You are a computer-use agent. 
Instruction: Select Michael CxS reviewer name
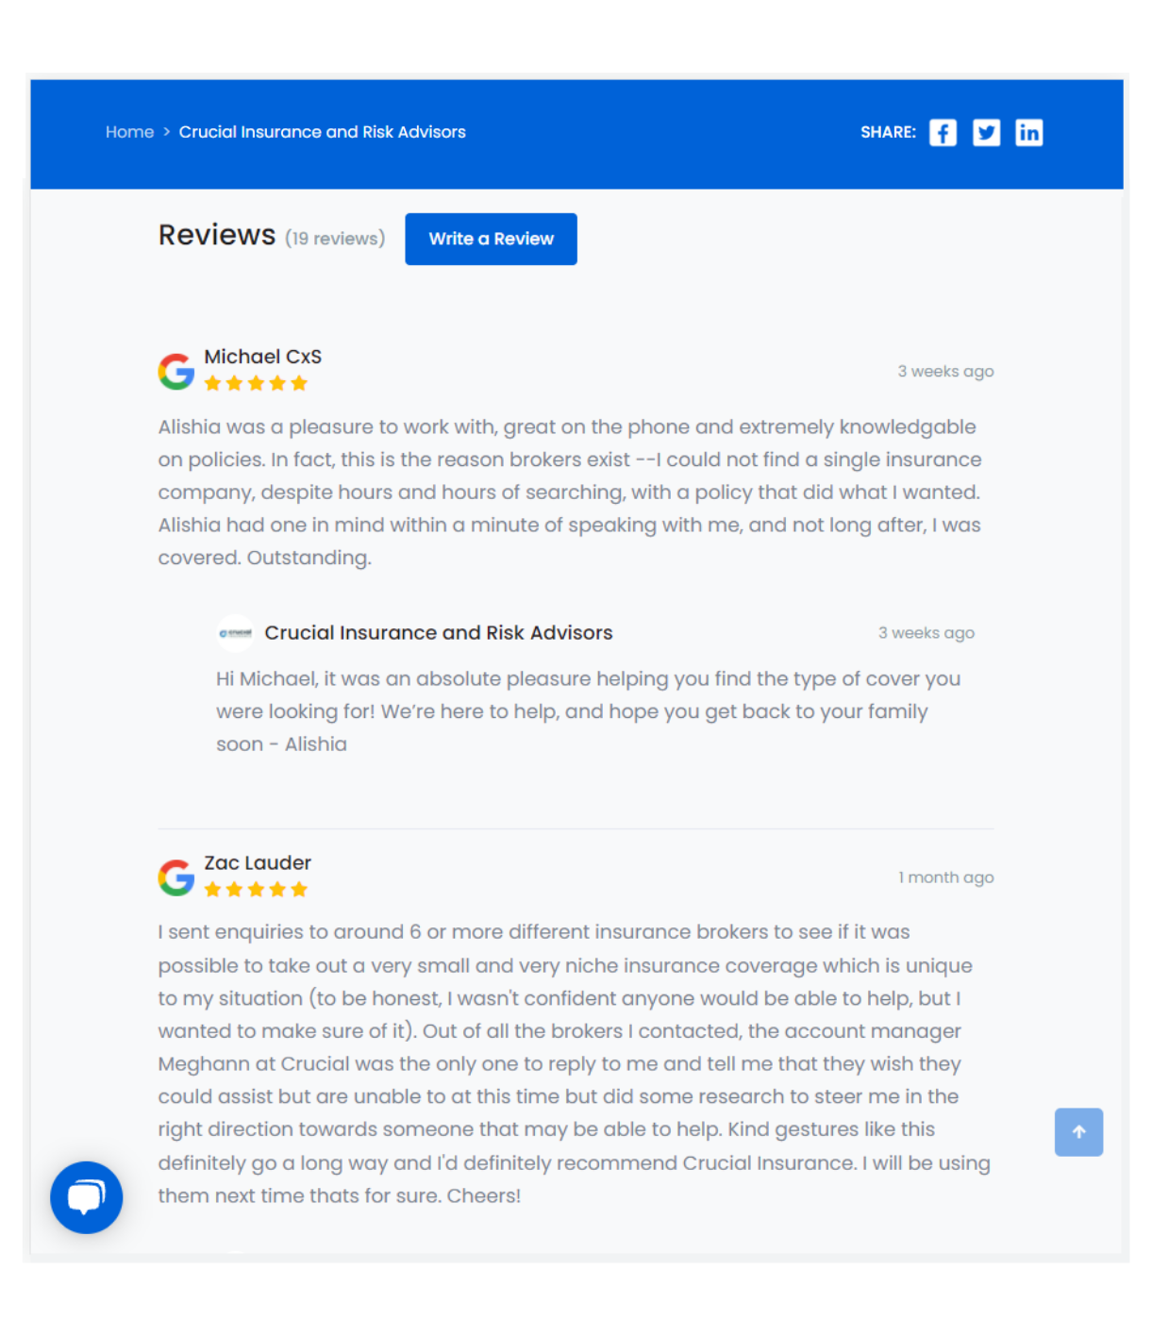click(x=263, y=357)
